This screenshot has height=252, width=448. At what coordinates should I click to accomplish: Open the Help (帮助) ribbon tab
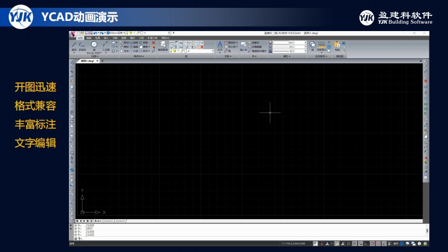(165, 38)
